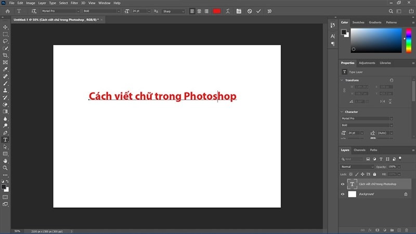This screenshot has height=234, width=416.
Task: Select the Horizontal Type tool in toolbox
Action: point(5,140)
